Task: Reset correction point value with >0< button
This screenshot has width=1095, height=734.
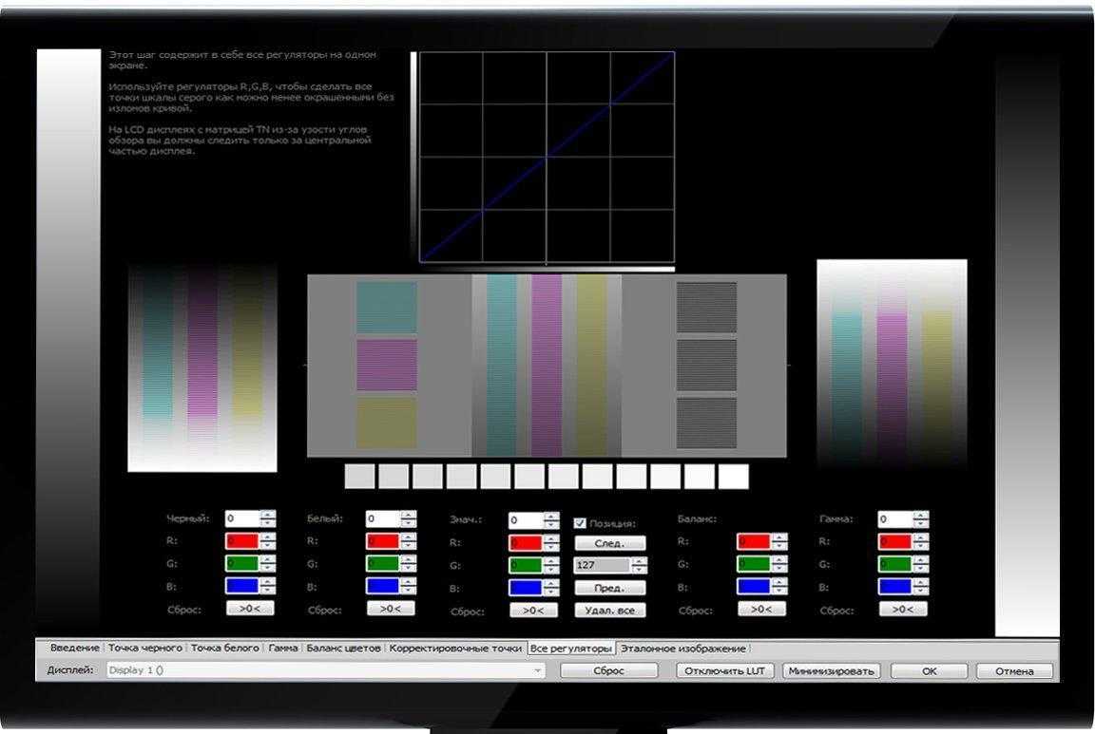Action: 533,611
